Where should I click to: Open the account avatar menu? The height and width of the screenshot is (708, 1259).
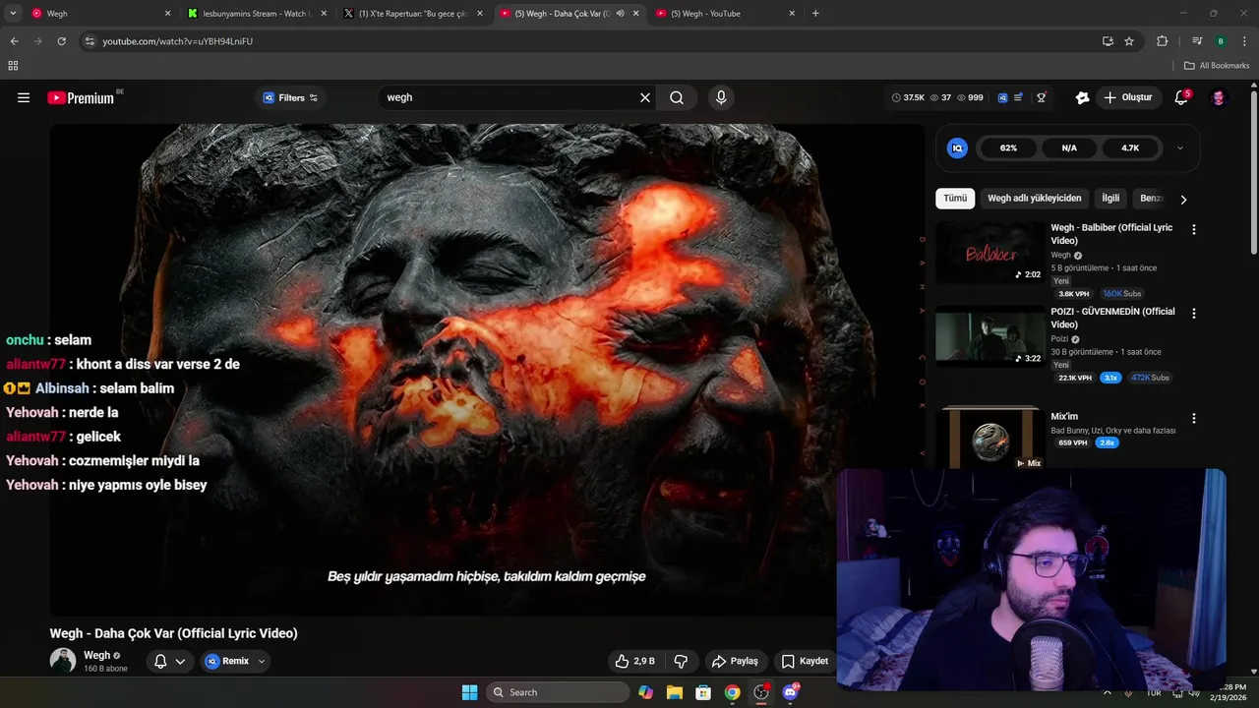1219,97
